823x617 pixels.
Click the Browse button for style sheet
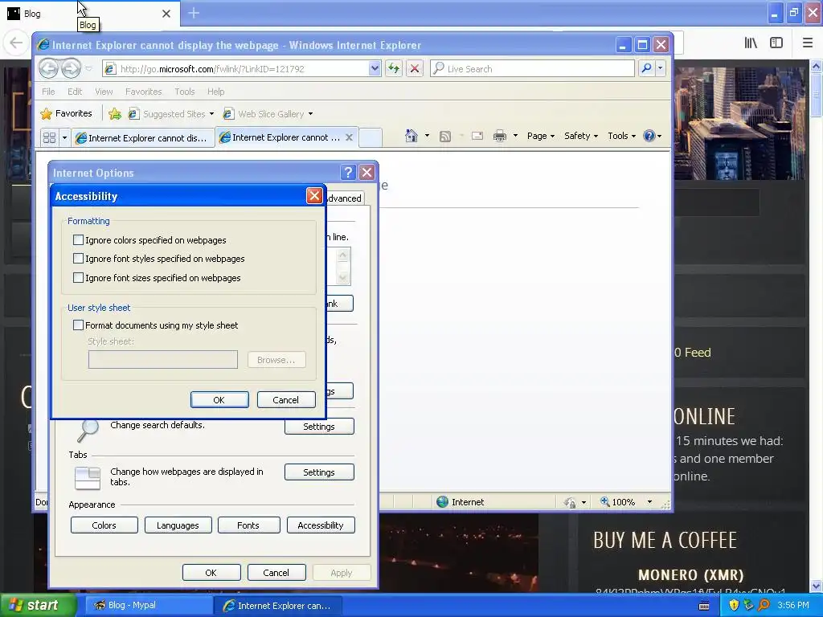[276, 360]
